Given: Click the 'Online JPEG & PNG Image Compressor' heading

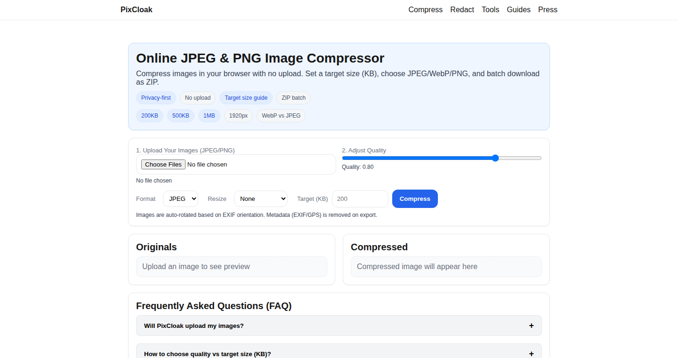Looking at the screenshot, I should click(260, 58).
